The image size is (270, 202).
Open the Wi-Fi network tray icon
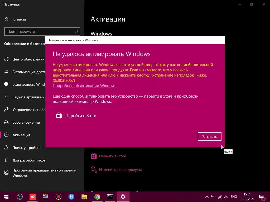tap(220, 197)
